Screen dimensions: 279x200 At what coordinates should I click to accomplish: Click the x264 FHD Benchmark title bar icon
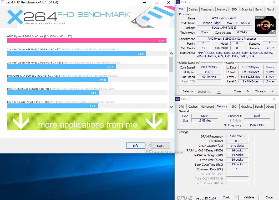pyautogui.click(x=2, y=2)
